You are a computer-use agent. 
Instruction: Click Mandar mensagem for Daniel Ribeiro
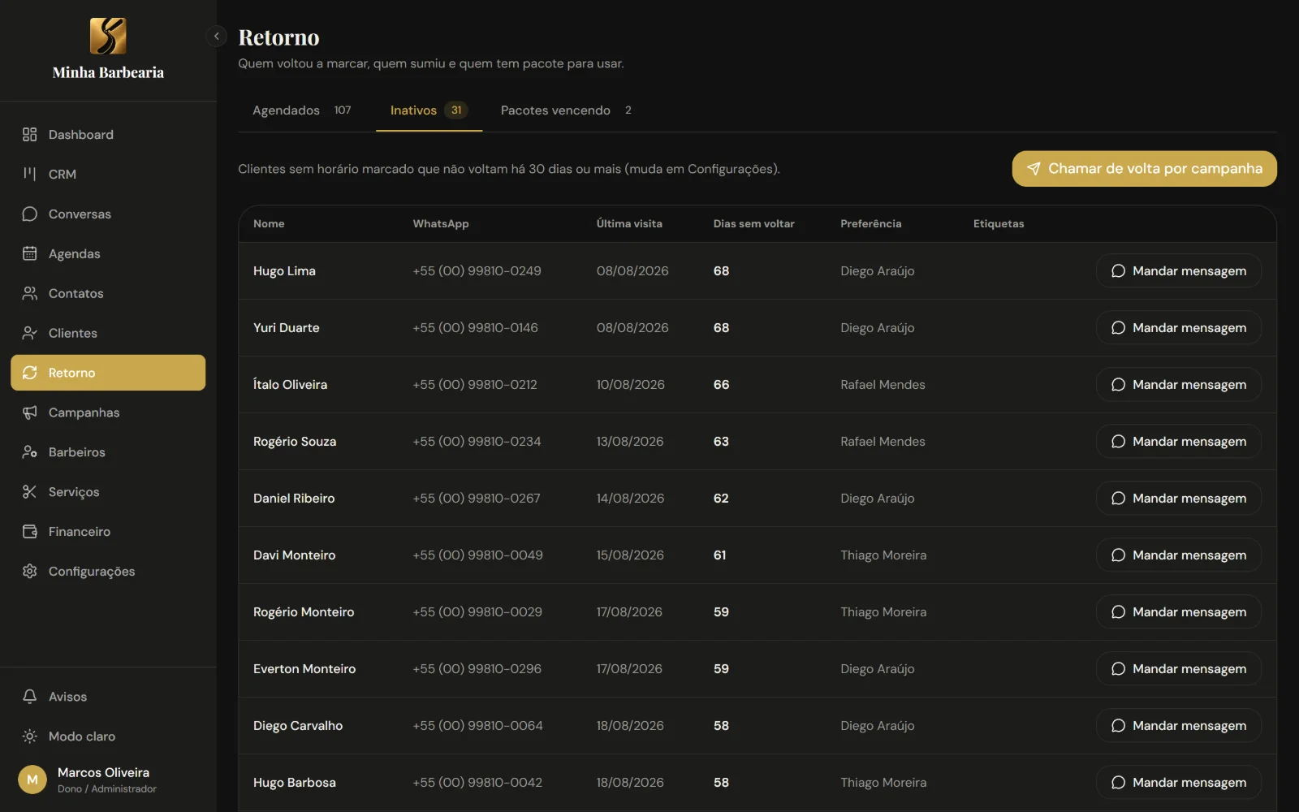pyautogui.click(x=1179, y=499)
